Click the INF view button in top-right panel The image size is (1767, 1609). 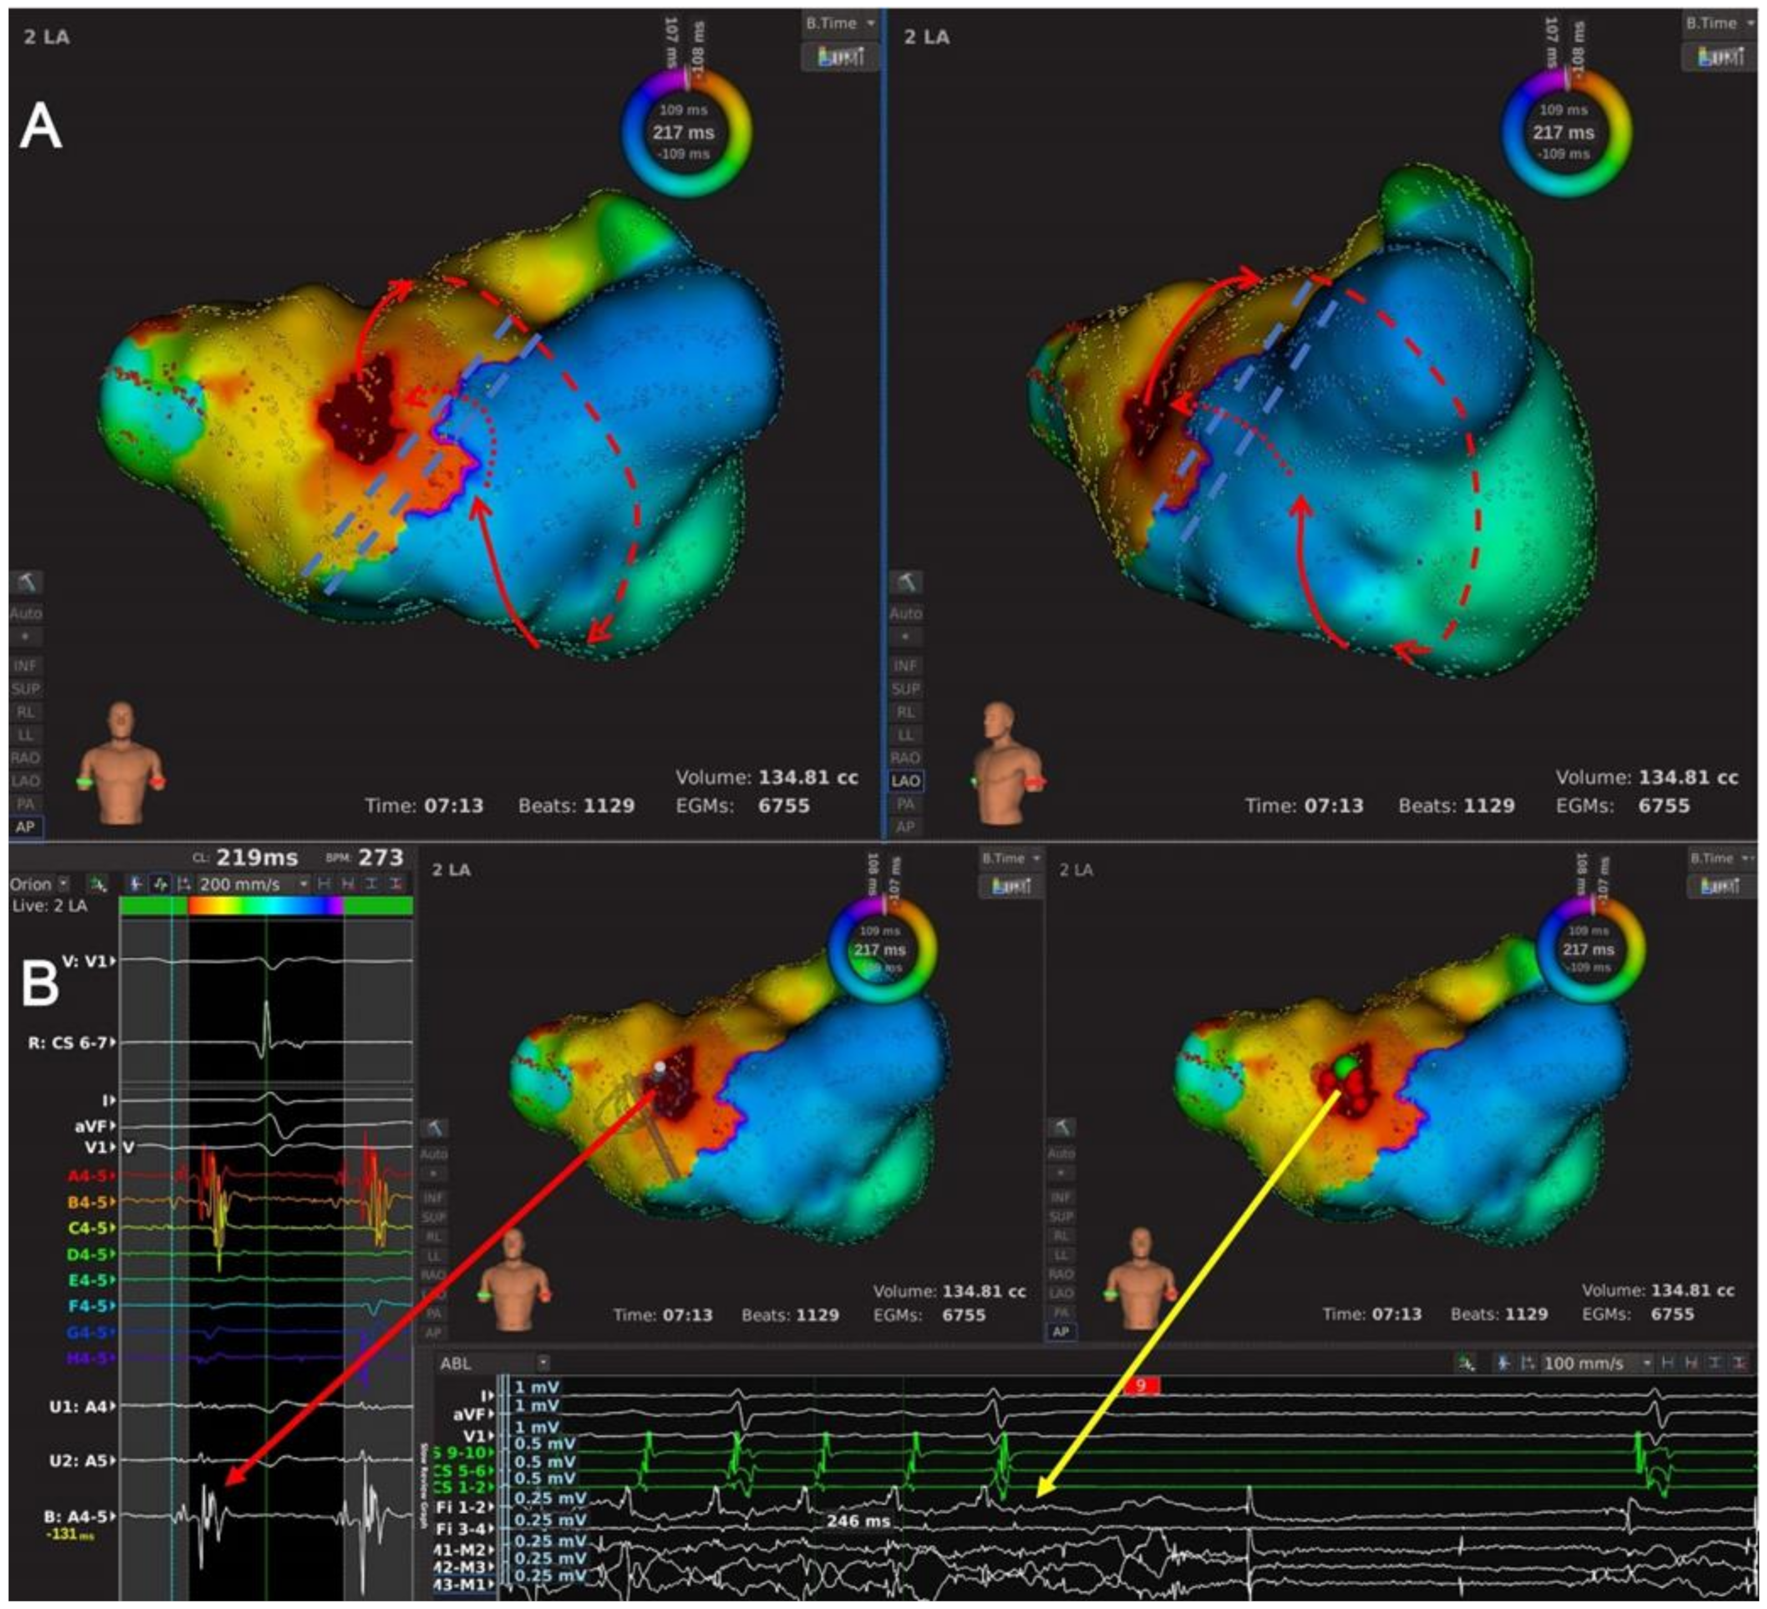tap(905, 666)
